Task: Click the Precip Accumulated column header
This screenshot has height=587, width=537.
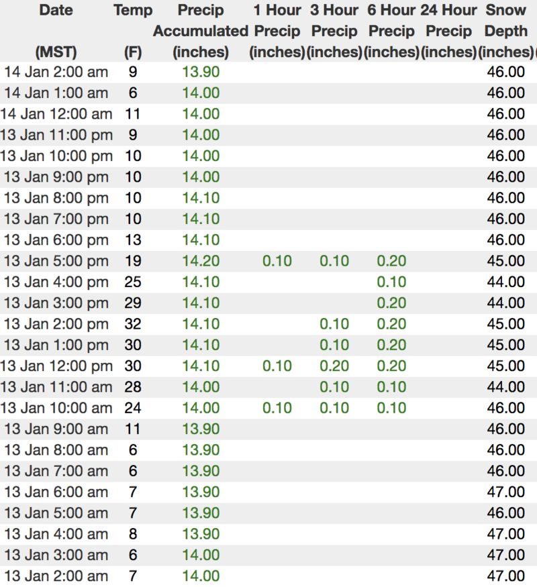Action: pos(201,31)
